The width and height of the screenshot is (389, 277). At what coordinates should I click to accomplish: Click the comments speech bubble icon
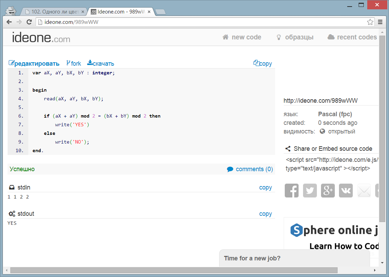(x=230, y=169)
